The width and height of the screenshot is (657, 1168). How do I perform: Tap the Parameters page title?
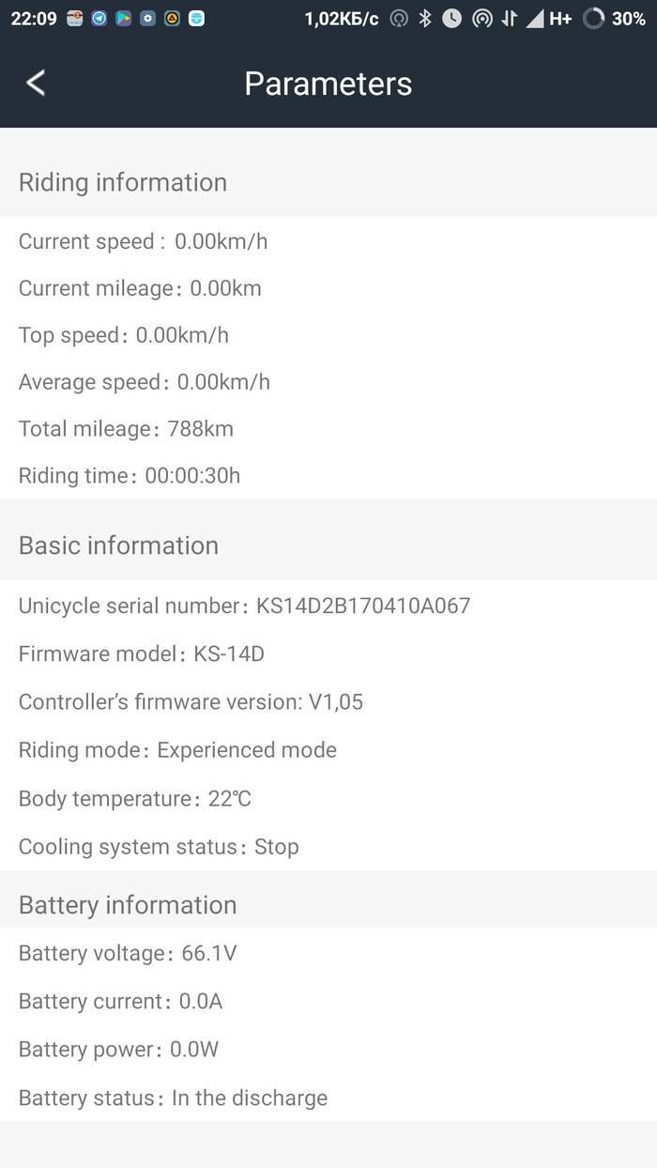pos(328,84)
